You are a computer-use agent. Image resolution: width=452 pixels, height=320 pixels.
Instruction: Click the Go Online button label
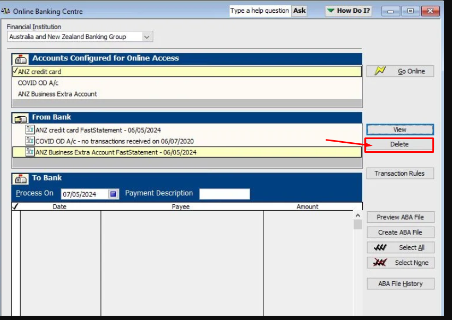tap(411, 72)
